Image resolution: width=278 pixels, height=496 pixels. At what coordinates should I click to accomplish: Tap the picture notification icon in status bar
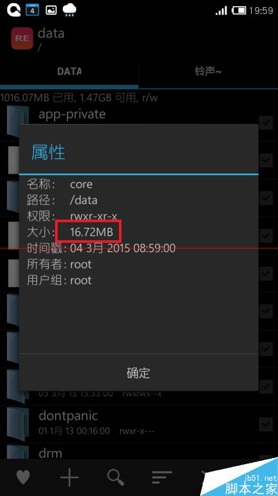pyautogui.click(x=51, y=10)
